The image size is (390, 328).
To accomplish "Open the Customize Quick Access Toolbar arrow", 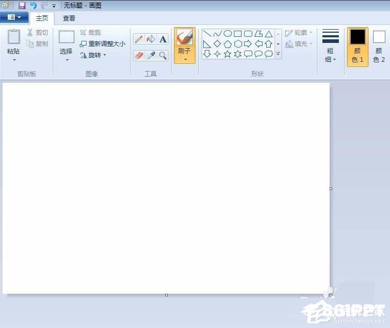I will (54, 6).
